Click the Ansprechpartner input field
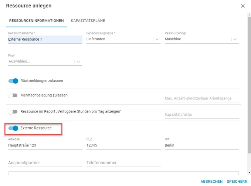This screenshot has width=251, height=186. pyautogui.click(x=45, y=163)
